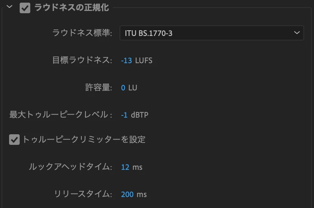
Task: Click the LUFS unit text
Action: (144, 61)
